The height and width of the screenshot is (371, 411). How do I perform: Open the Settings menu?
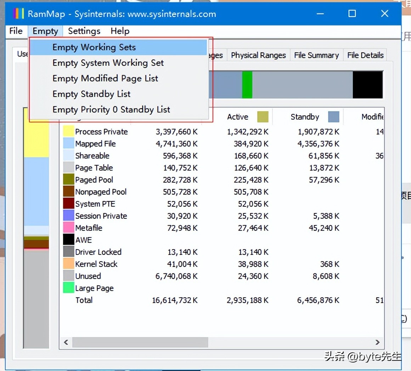[x=84, y=31]
